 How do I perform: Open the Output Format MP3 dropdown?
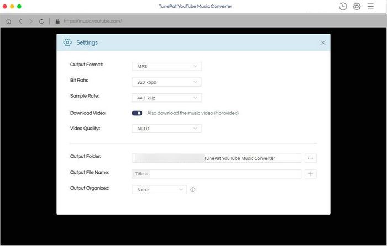tap(166, 67)
